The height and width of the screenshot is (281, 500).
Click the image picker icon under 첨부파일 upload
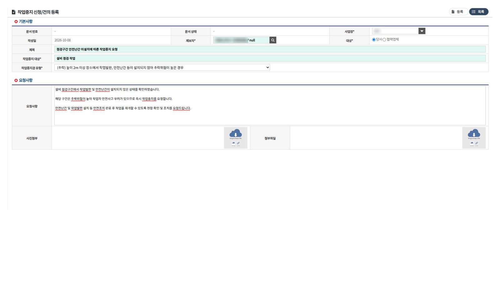472,143
